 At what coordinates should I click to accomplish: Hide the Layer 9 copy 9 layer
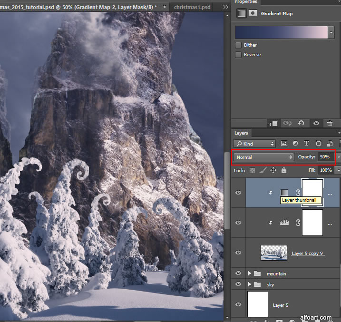pos(239,253)
